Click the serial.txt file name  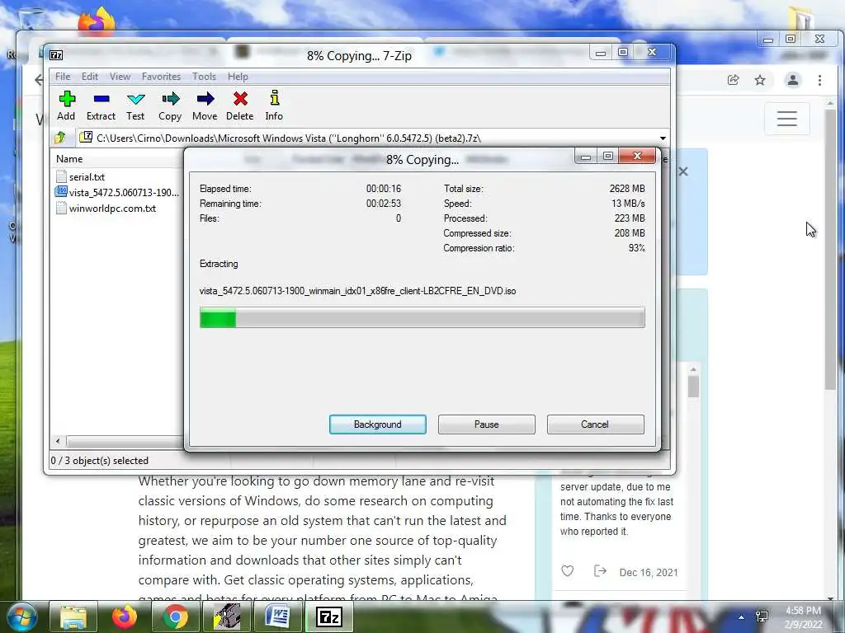87,177
